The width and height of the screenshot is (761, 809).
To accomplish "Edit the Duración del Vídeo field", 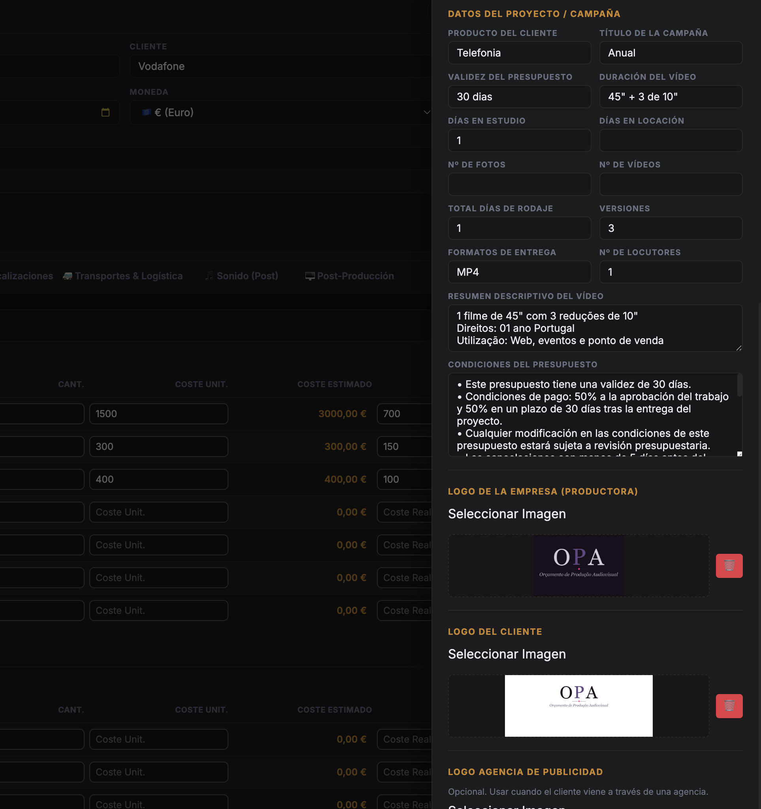I will click(x=671, y=97).
